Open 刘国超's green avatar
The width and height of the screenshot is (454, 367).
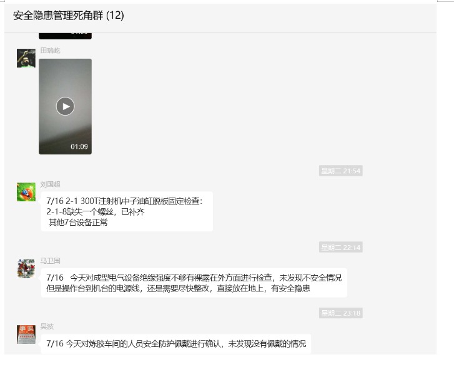(26, 192)
